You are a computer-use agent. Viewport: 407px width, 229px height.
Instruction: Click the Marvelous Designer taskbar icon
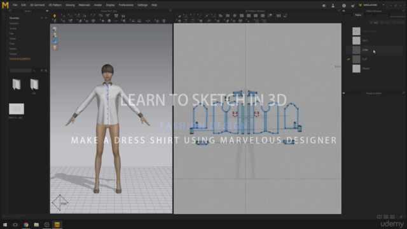pyautogui.click(x=57, y=225)
